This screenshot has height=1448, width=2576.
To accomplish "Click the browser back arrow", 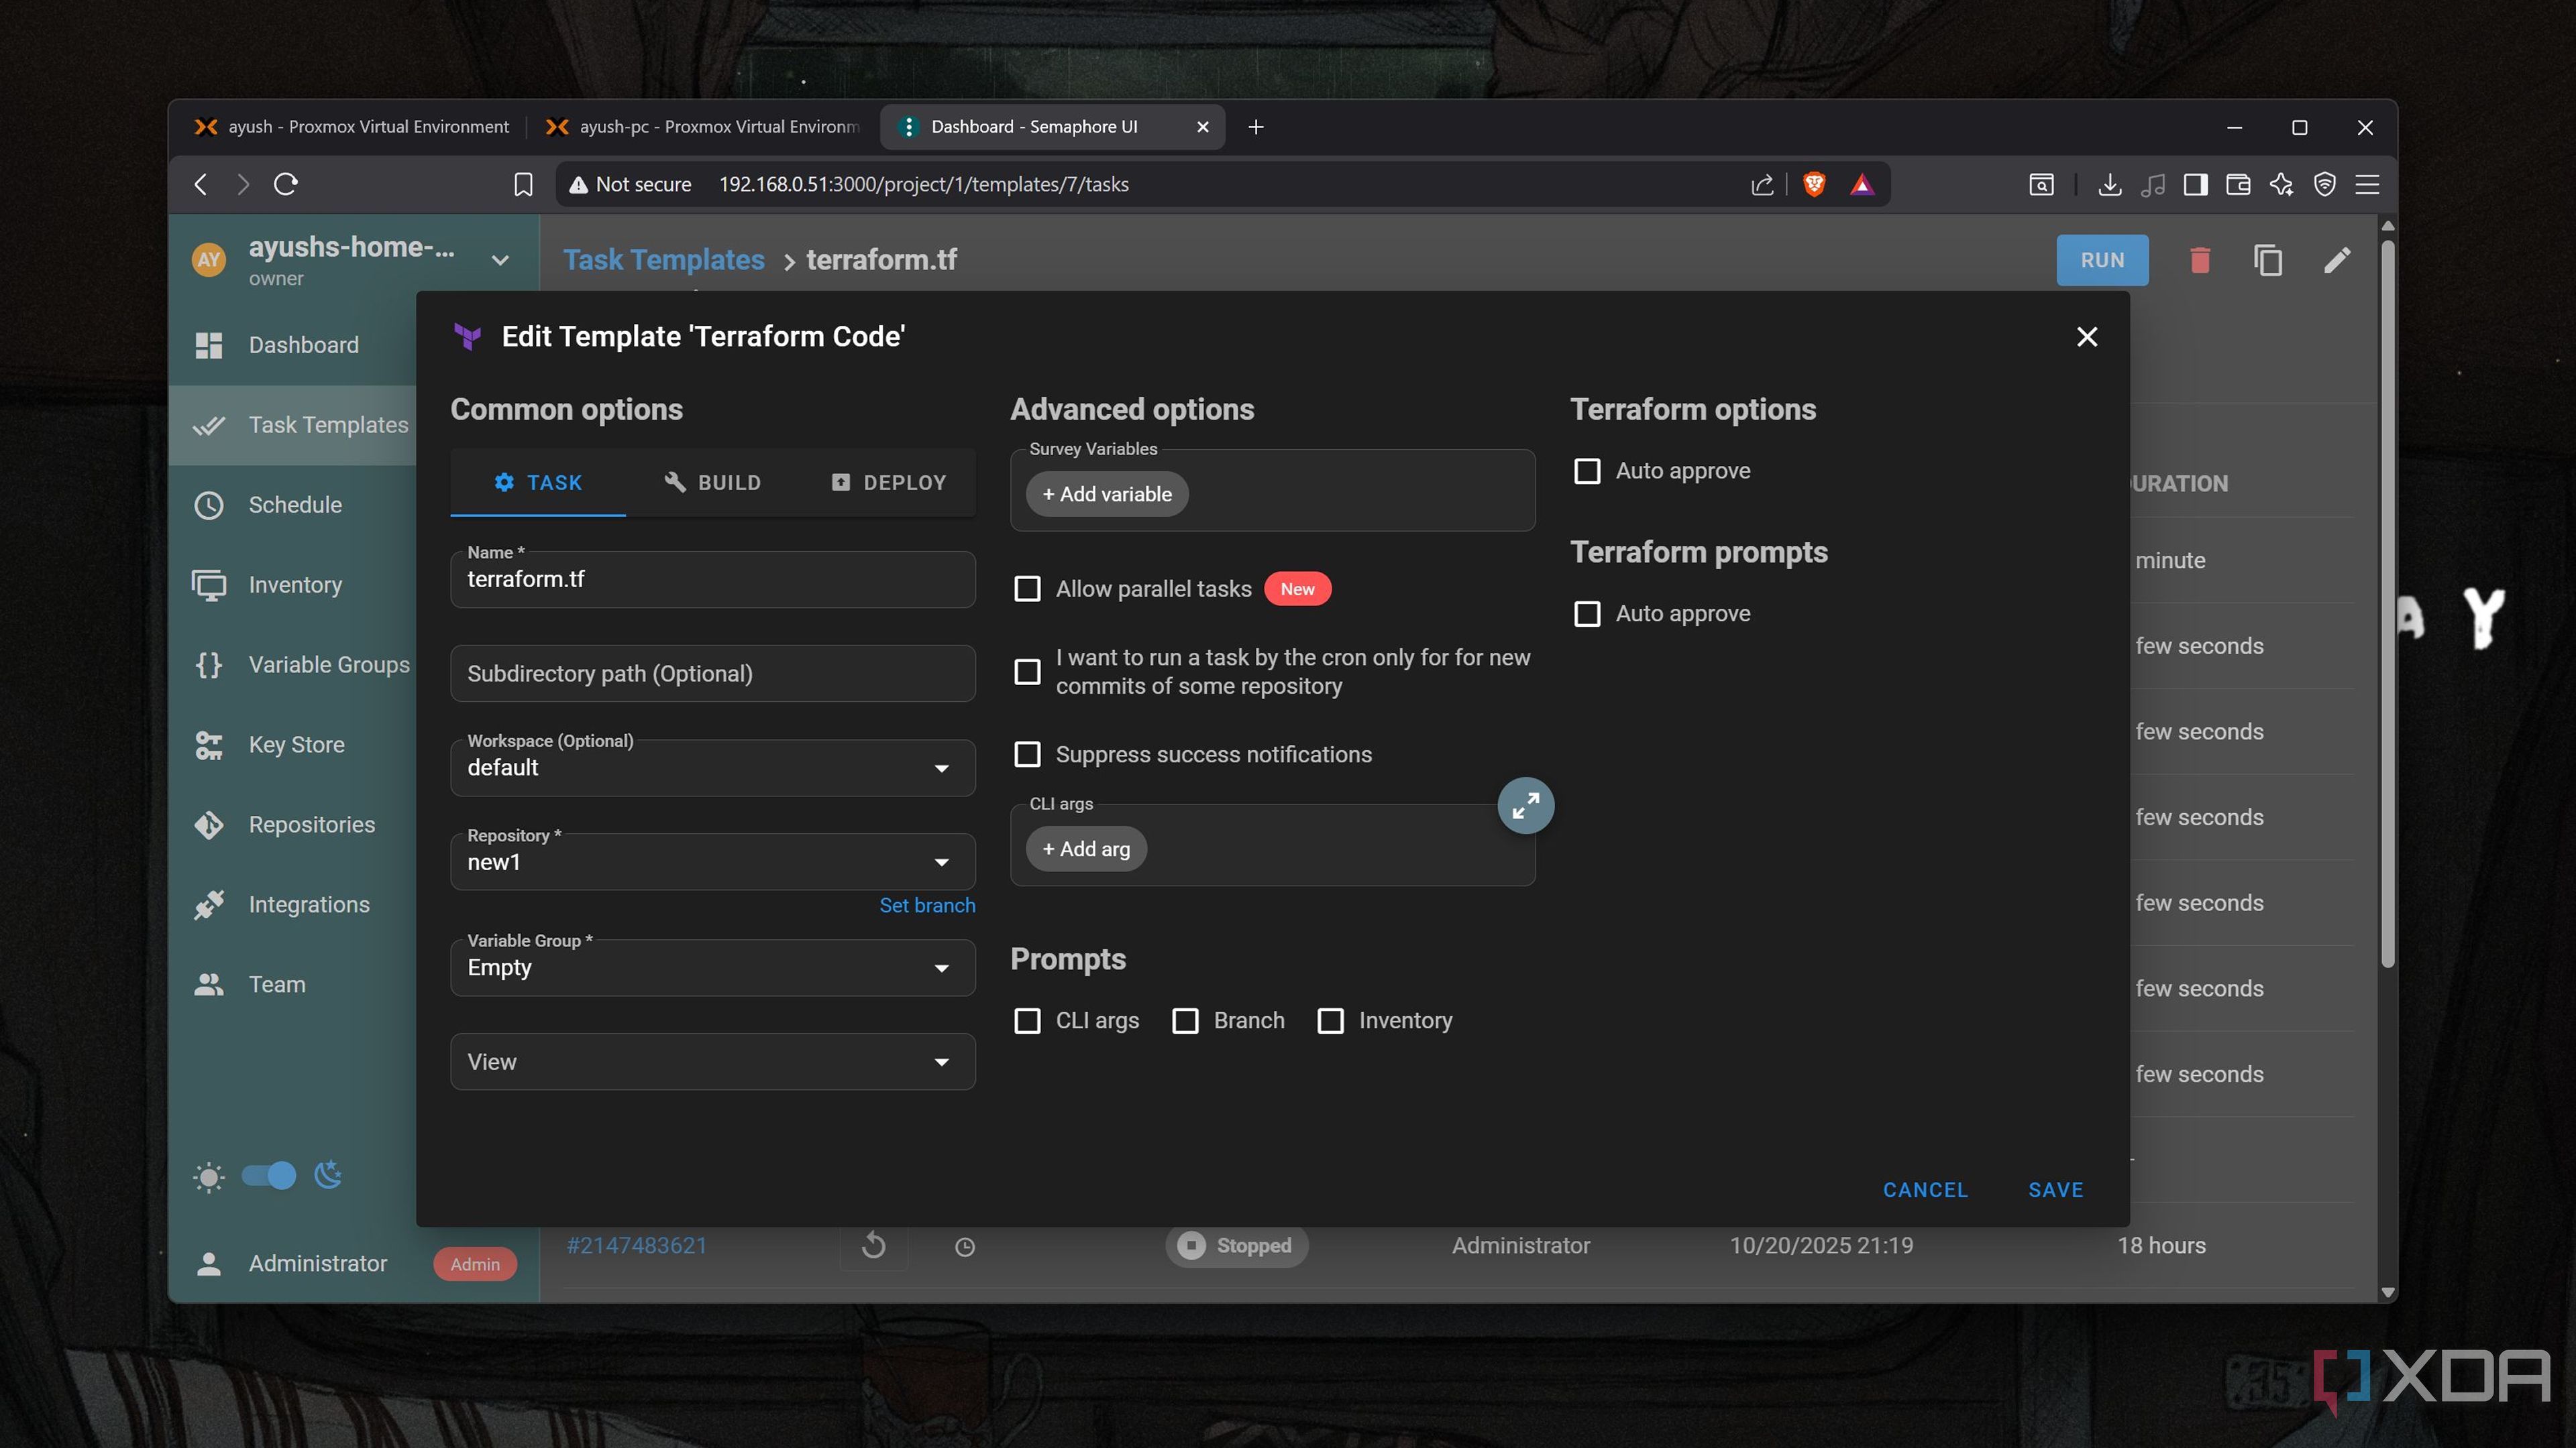I will [201, 184].
